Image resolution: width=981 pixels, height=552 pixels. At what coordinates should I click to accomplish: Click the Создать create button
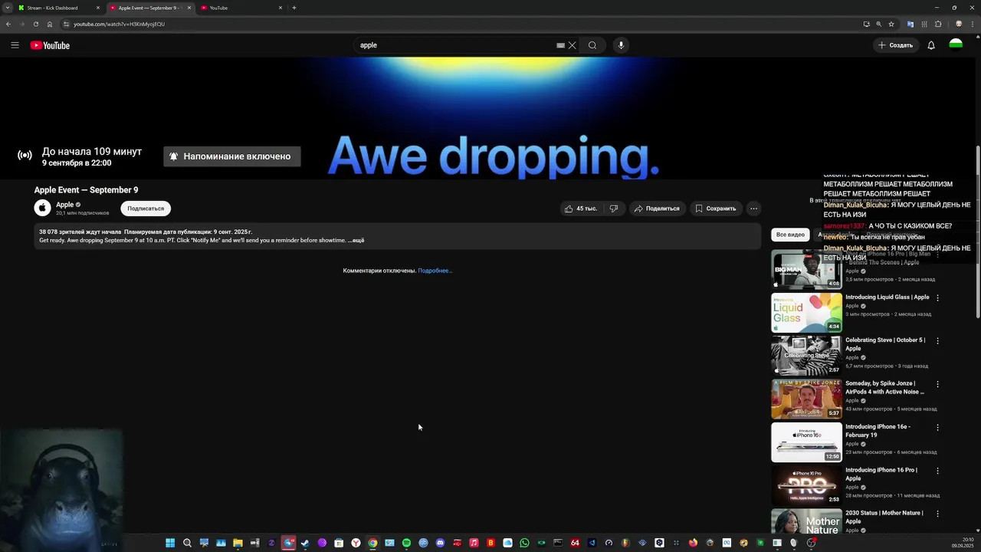tap(896, 45)
